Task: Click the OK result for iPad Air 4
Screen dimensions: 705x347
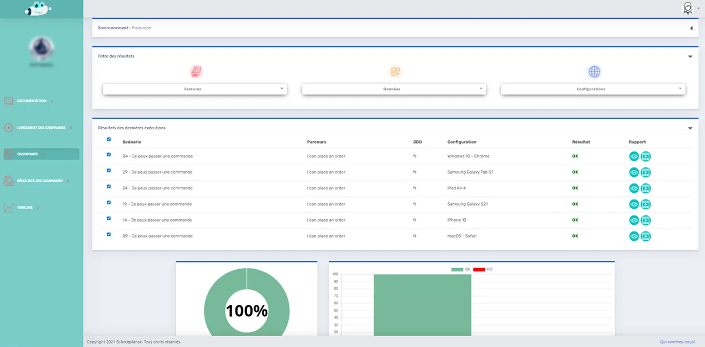Action: 575,188
